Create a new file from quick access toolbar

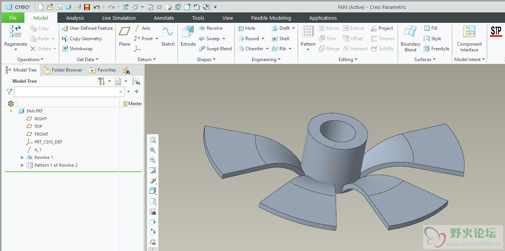[41, 7]
